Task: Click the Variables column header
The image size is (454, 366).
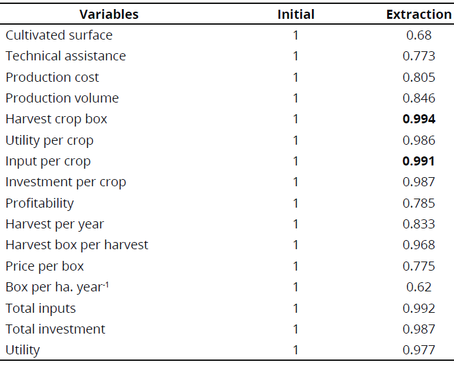Action: coord(109,14)
